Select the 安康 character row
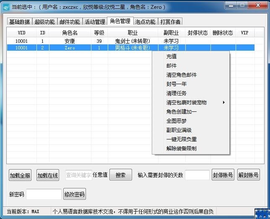The height and width of the screenshot is (219, 270). pyautogui.click(x=70, y=41)
